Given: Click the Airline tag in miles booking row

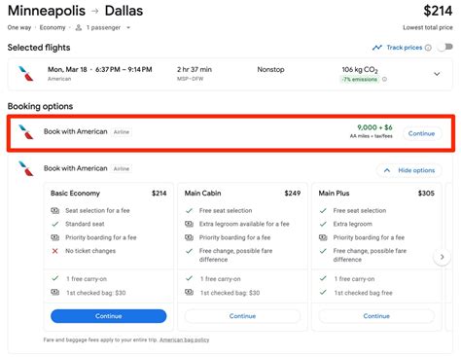Looking at the screenshot, I should [x=122, y=132].
